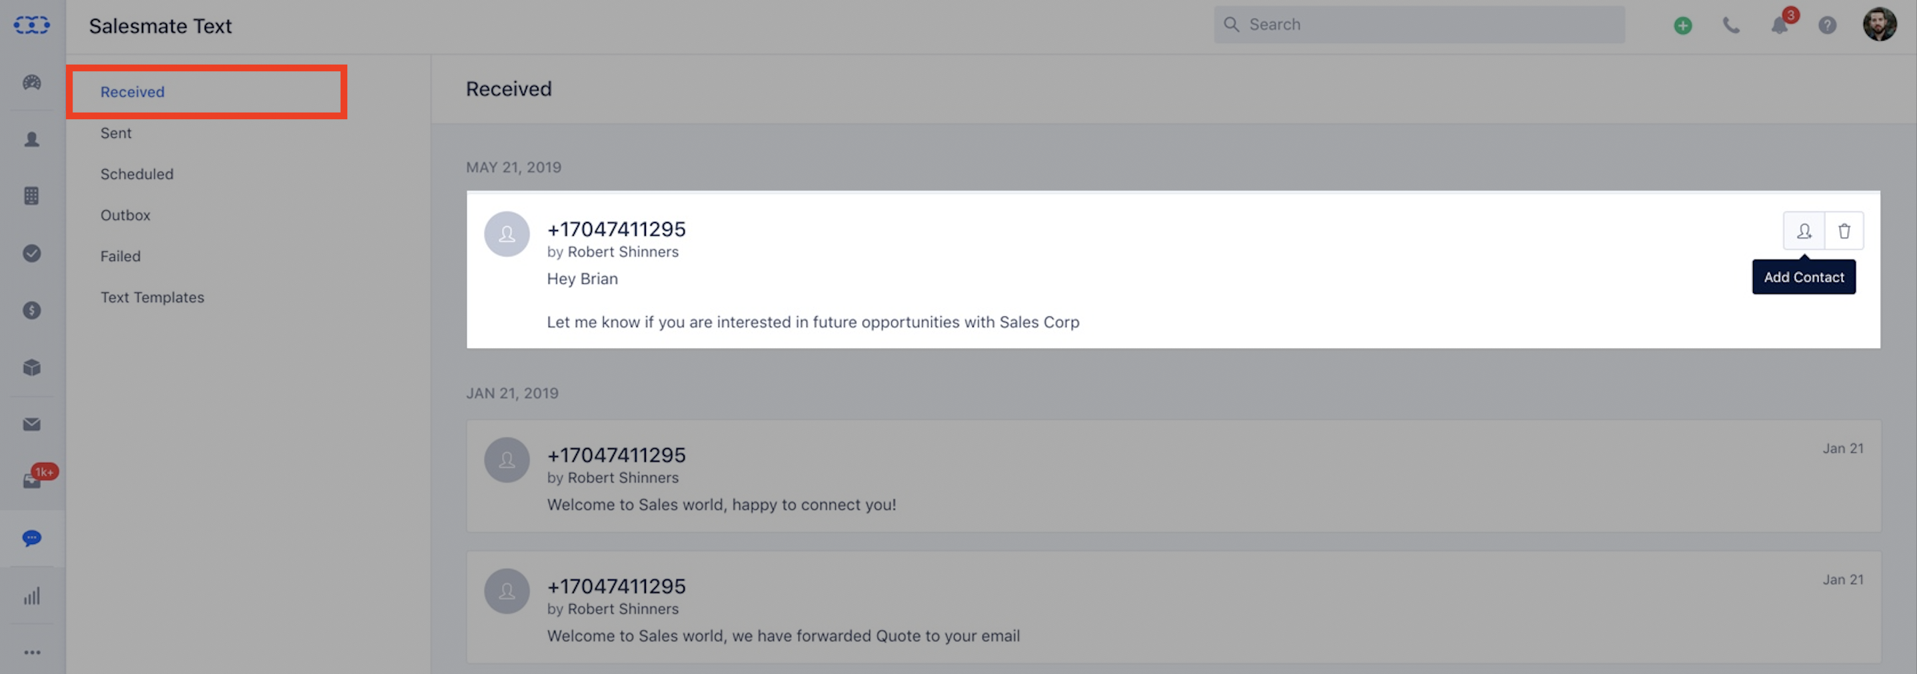Open the dashboard gauge icon in sidebar

(x=31, y=83)
